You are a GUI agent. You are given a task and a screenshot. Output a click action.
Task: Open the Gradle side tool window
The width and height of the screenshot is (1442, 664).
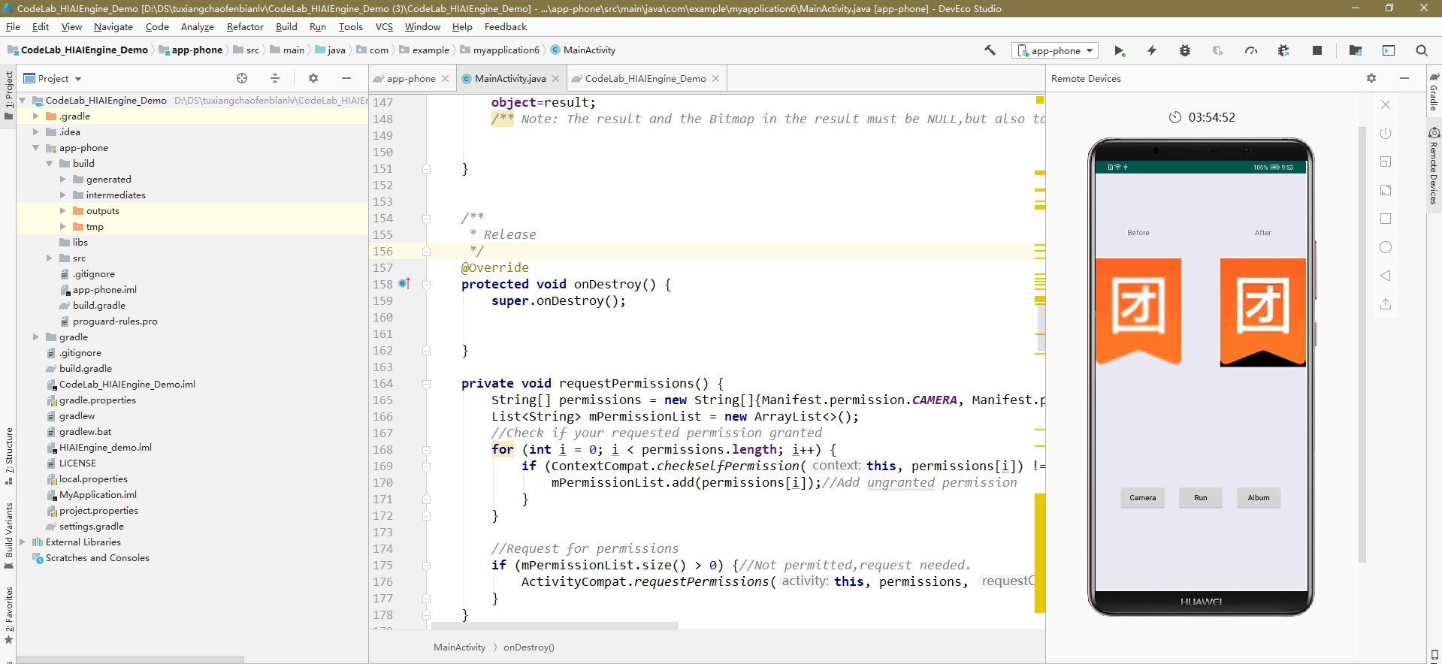[x=1434, y=92]
